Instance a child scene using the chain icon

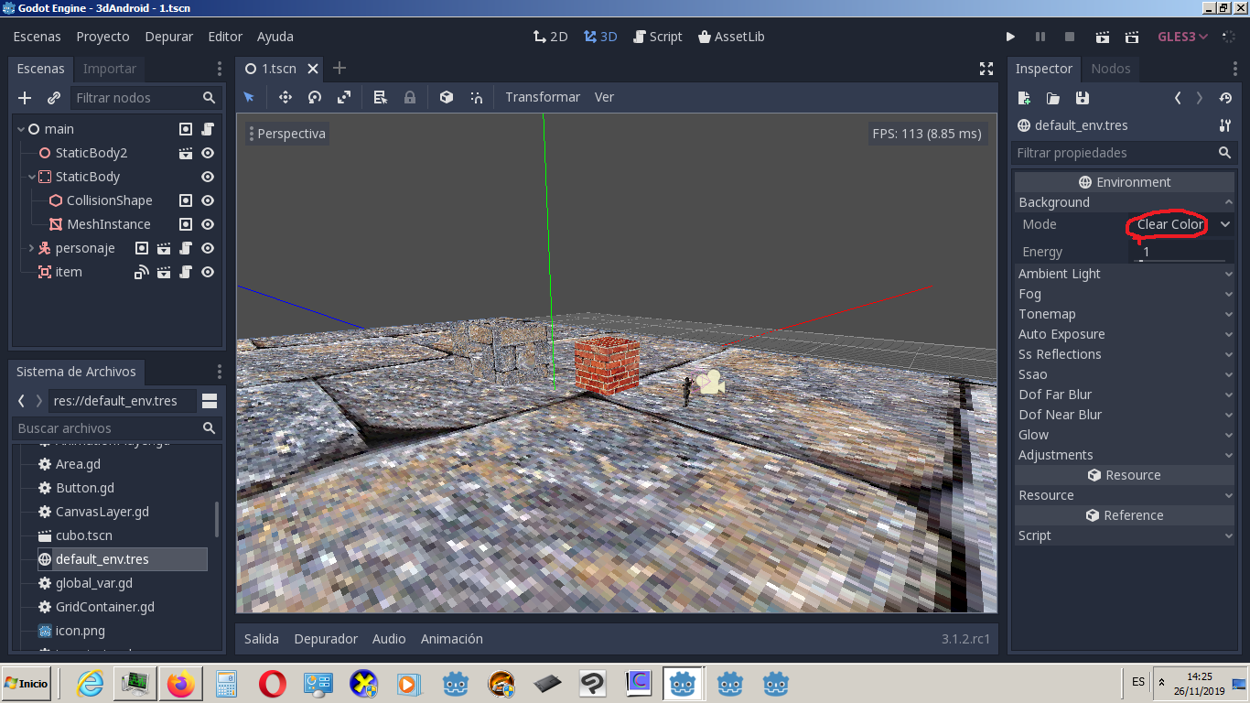coord(53,98)
